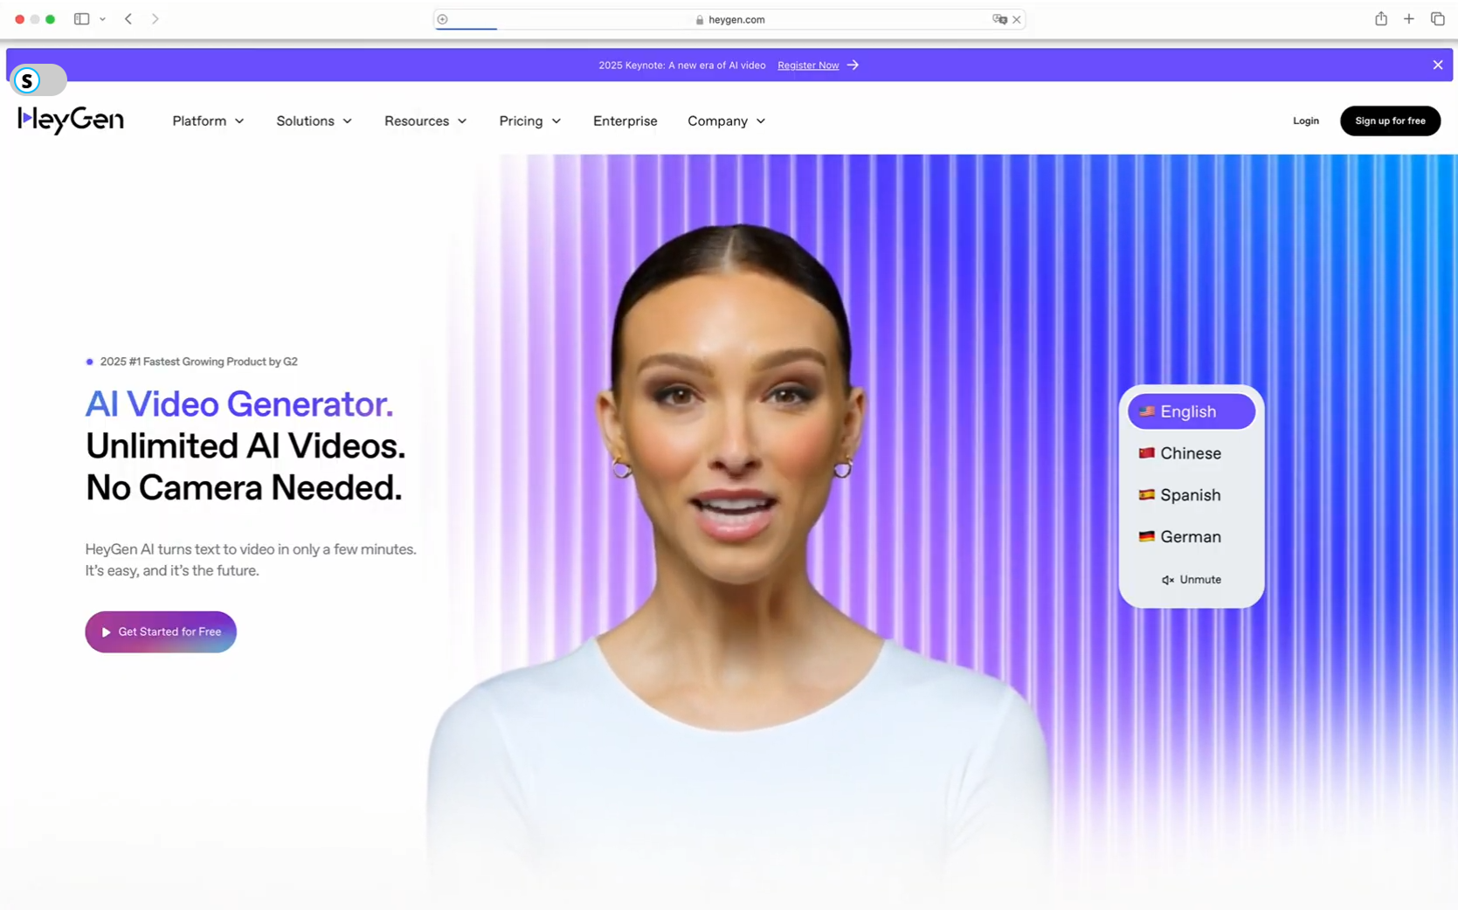1458x910 pixels.
Task: Expand the Company menu
Action: click(726, 121)
